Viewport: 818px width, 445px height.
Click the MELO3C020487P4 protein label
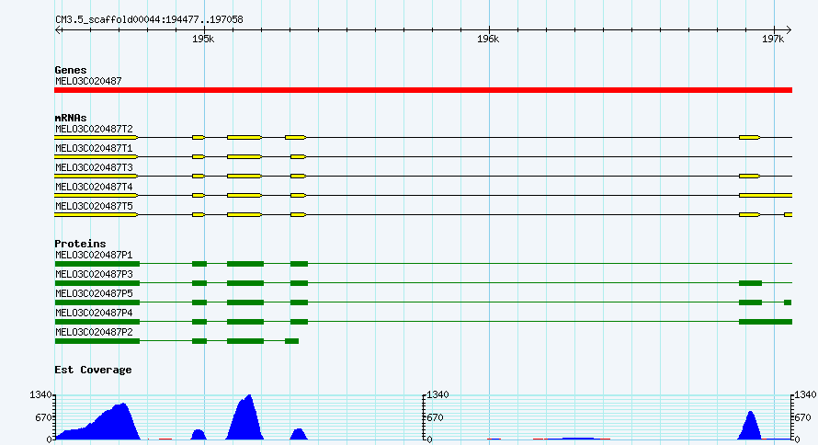94,313
